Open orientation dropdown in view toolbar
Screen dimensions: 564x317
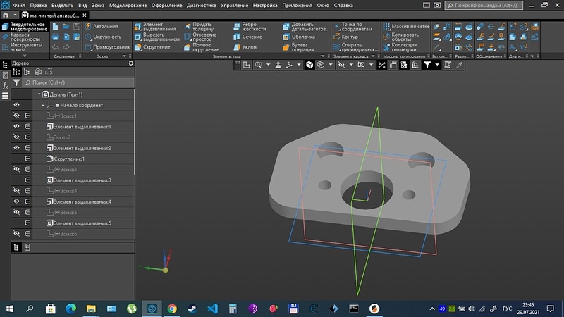point(299,65)
